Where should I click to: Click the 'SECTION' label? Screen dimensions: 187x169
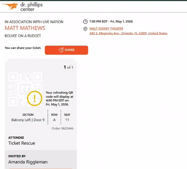point(28,115)
